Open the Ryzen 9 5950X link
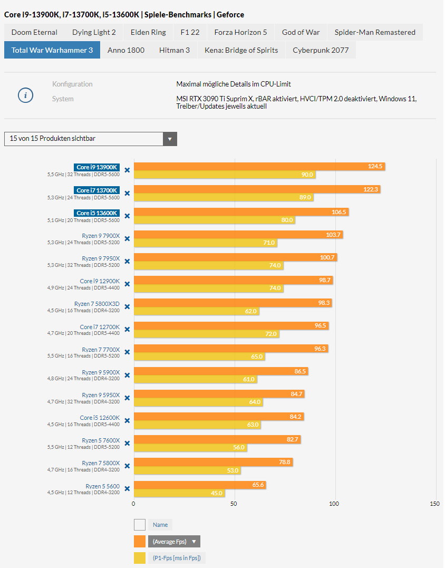 101,395
